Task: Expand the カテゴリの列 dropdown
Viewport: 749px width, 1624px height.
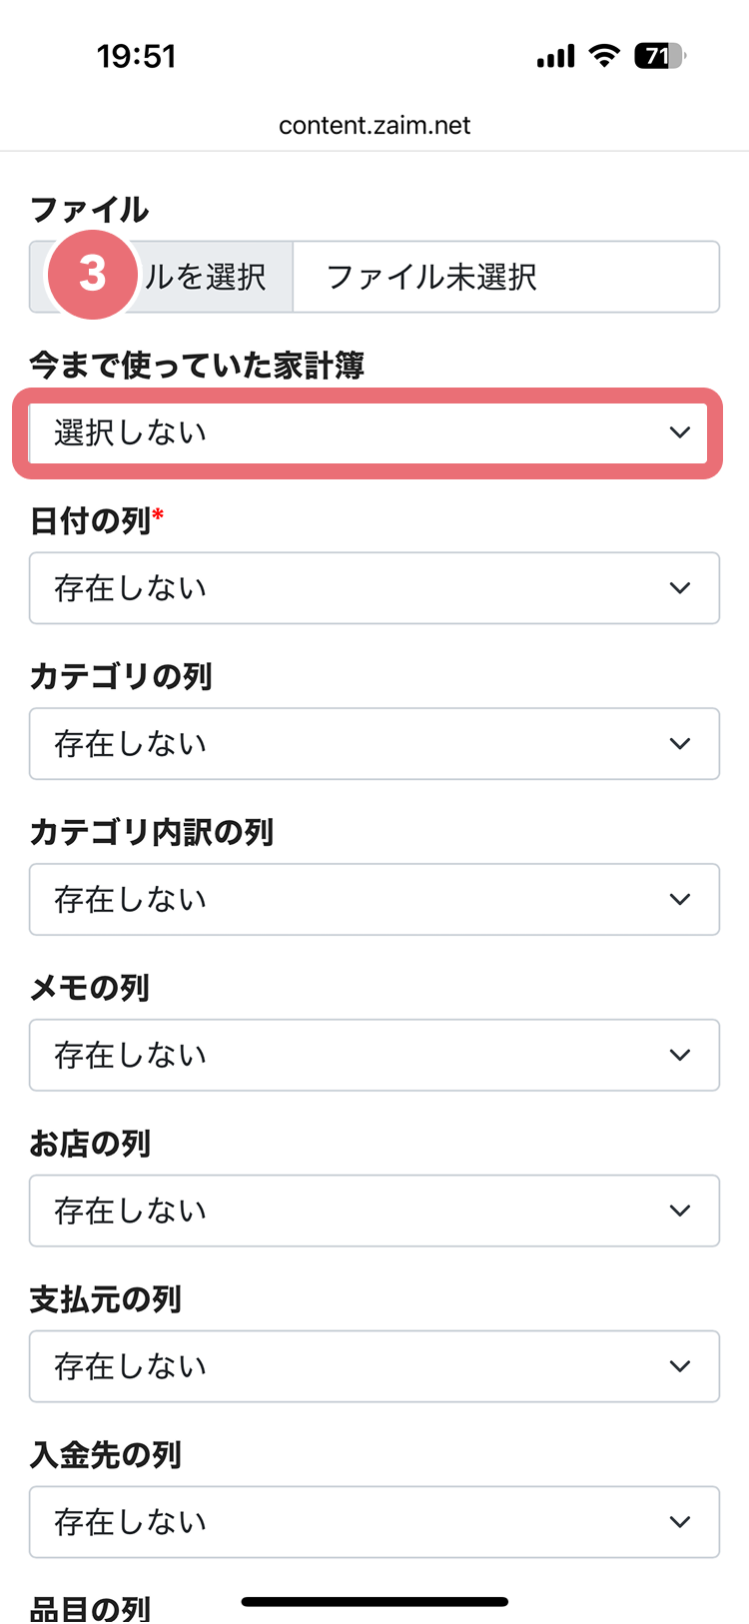Action: click(x=374, y=744)
